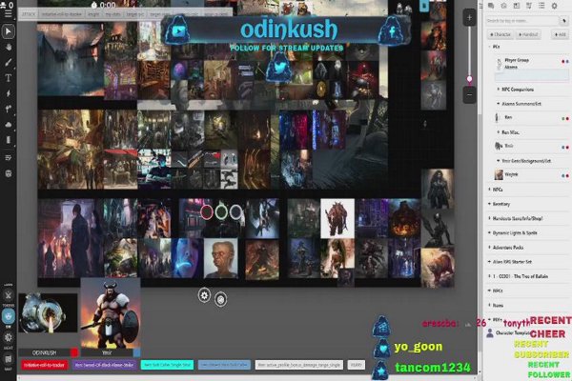Click the + Handout button
Image resolution: width=572 pixels, height=381 pixels.
pyautogui.click(x=528, y=34)
